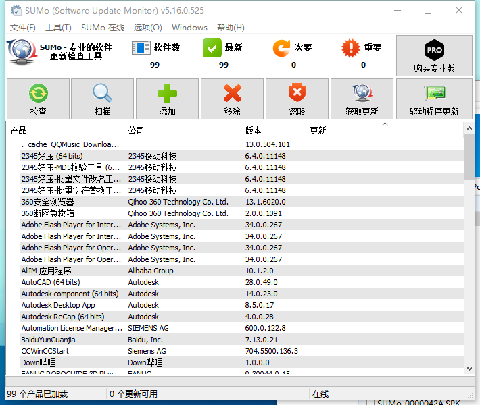This screenshot has height=405, width=480.
Task: Click the scrollbar up arrow
Action: tap(469, 129)
